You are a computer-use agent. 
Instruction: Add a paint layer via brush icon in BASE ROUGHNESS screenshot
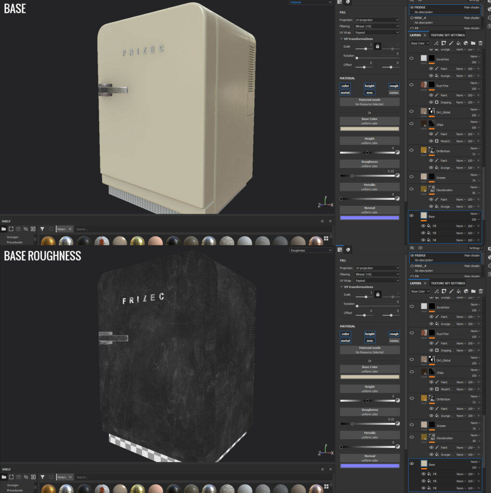[452, 291]
